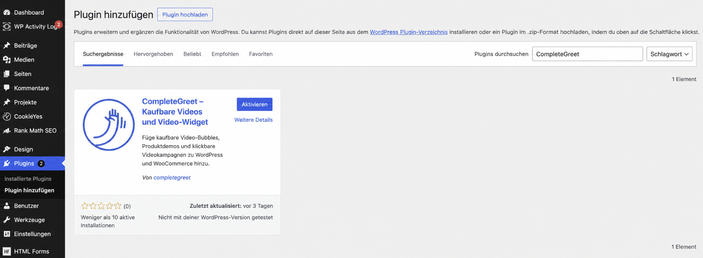Switch to the Suchergebnisse tab
Image resolution: width=703 pixels, height=258 pixels.
pos(103,54)
